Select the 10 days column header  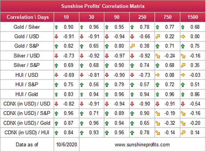(x=66, y=17)
